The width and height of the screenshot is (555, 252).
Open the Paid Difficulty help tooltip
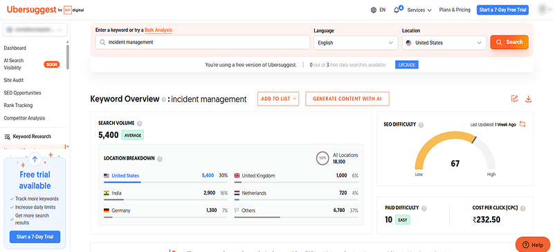[424, 209]
